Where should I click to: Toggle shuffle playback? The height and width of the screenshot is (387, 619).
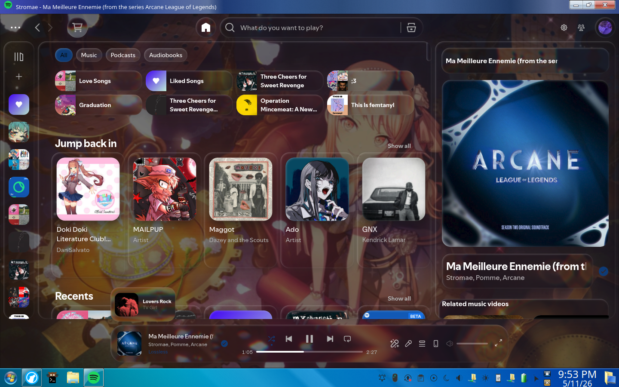[x=272, y=339]
